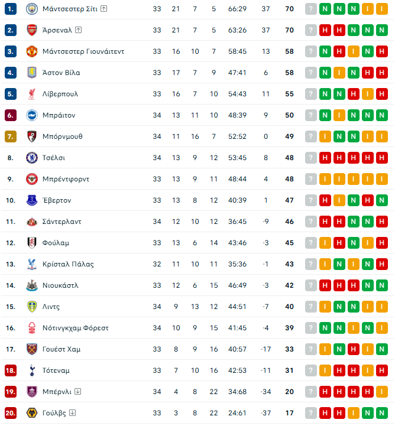
Task: Click the Arsenal cannon crest
Action: coord(31,30)
